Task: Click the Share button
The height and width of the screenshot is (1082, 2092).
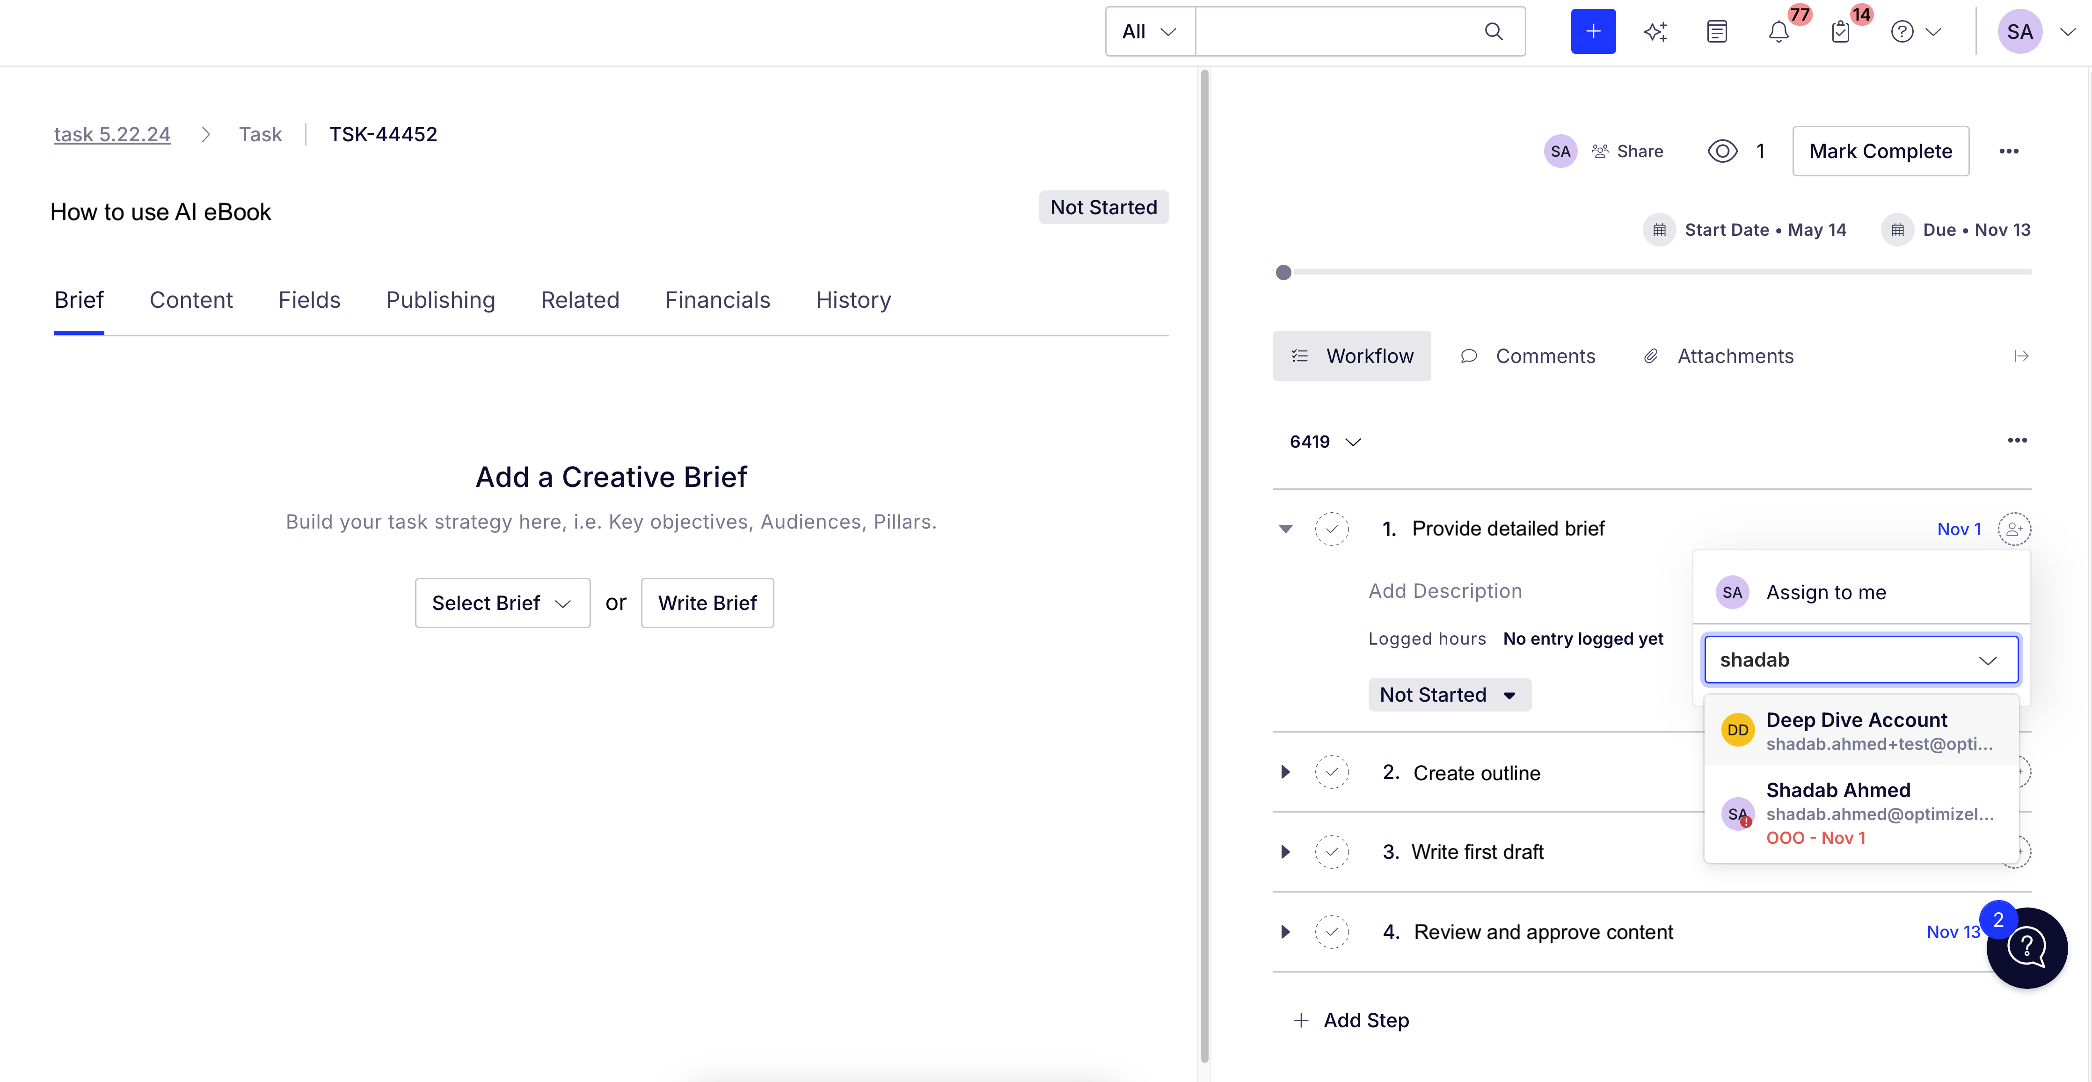Action: tap(1628, 151)
